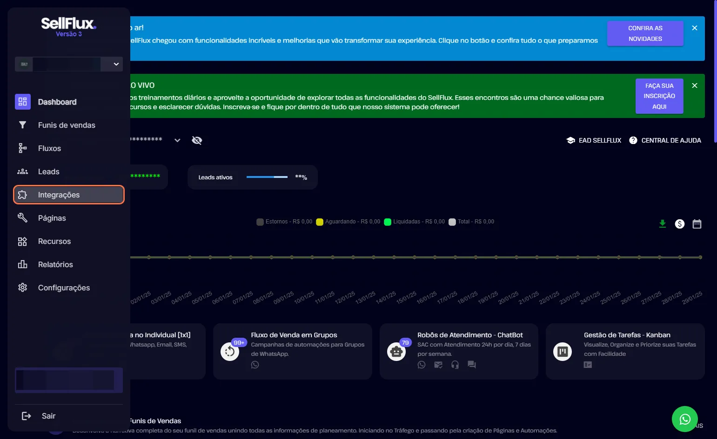Go to Dashboard menu item
The height and width of the screenshot is (439, 717).
(x=69, y=102)
